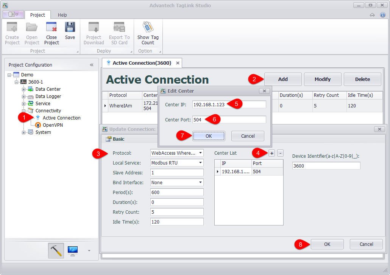Open the Help ribbon tab
Screen dimensions: 390x275
(62, 15)
